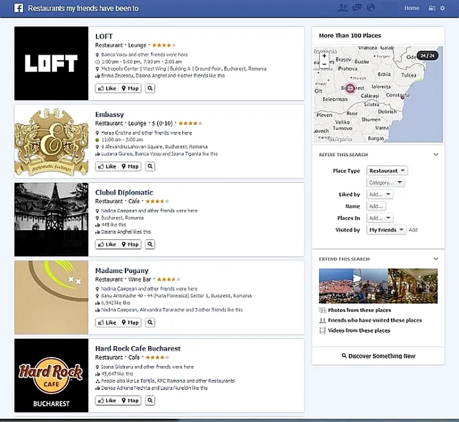This screenshot has height=422, width=459.
Task: Open the messages icon in header
Action: [x=357, y=8]
